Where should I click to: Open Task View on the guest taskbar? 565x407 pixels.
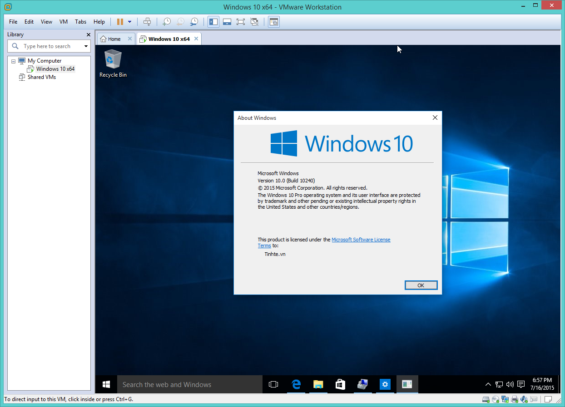273,384
